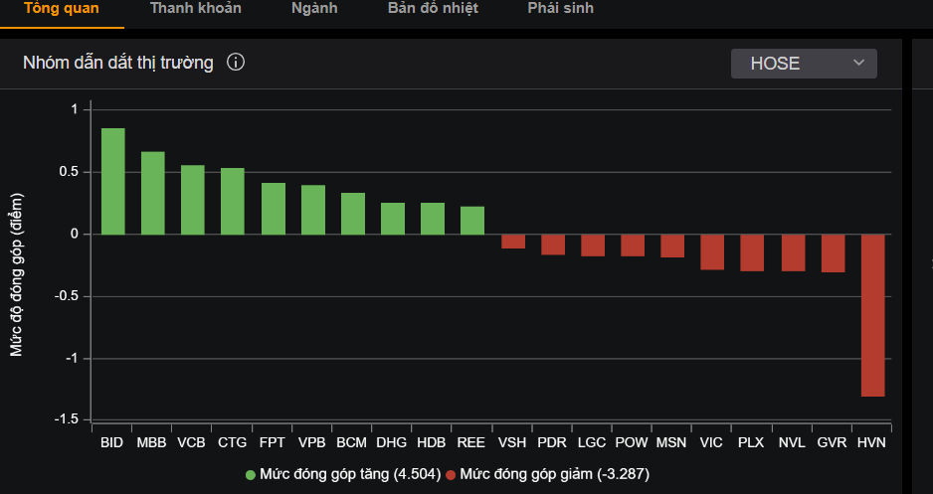Click the green legend dot for increase

pos(251,474)
